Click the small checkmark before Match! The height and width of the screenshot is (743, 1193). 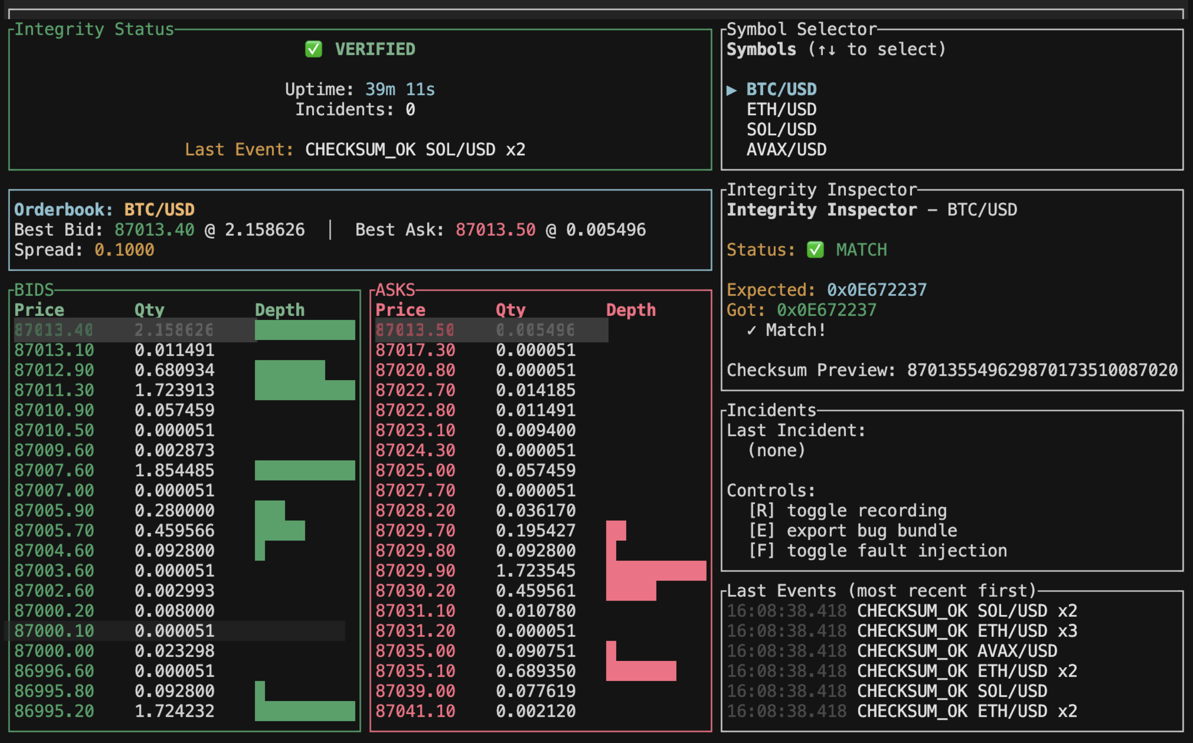click(x=751, y=330)
